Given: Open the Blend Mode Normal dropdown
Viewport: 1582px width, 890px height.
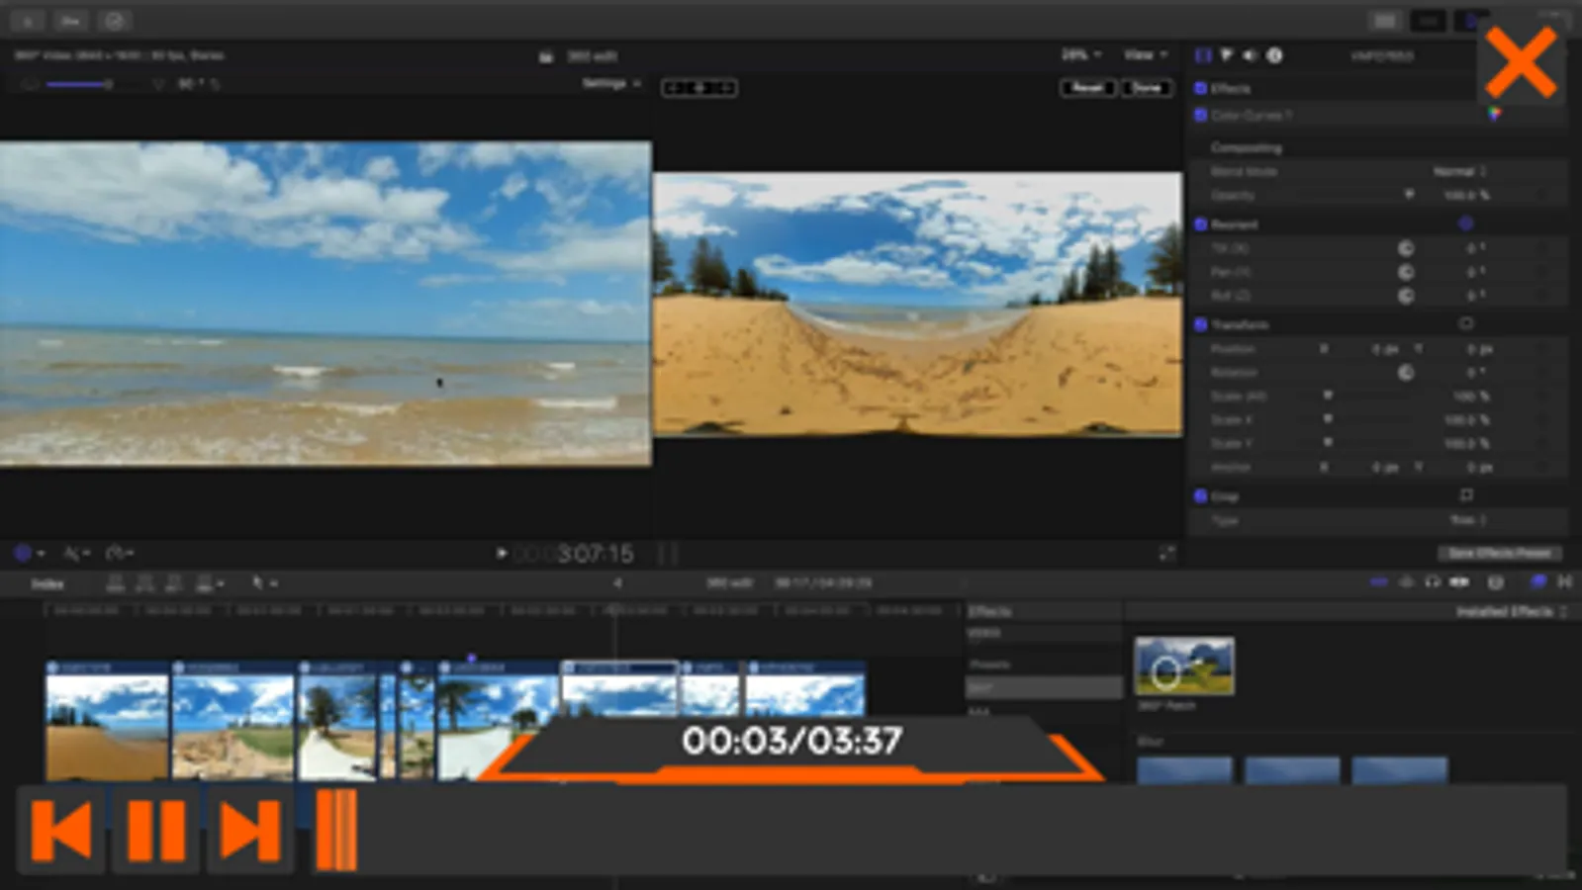Looking at the screenshot, I should click(1460, 172).
